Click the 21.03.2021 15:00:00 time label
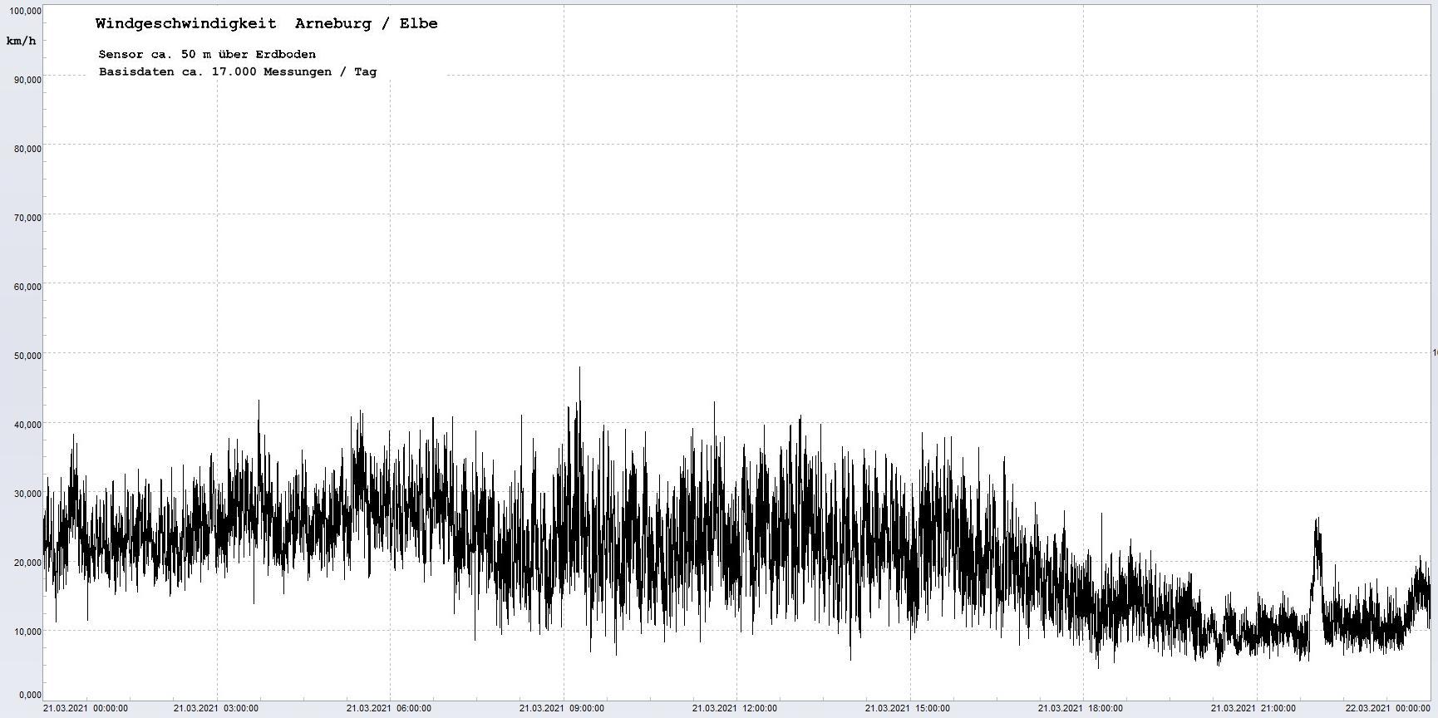The image size is (1438, 718). [x=907, y=709]
